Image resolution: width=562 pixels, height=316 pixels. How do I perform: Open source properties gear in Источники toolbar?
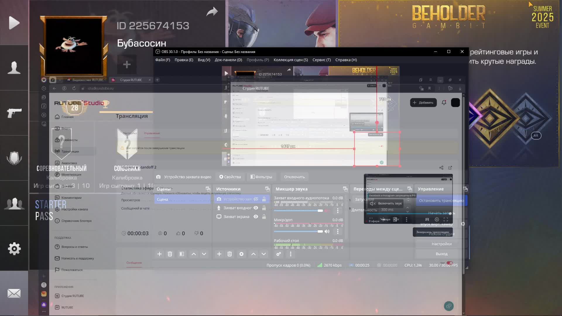(x=241, y=254)
